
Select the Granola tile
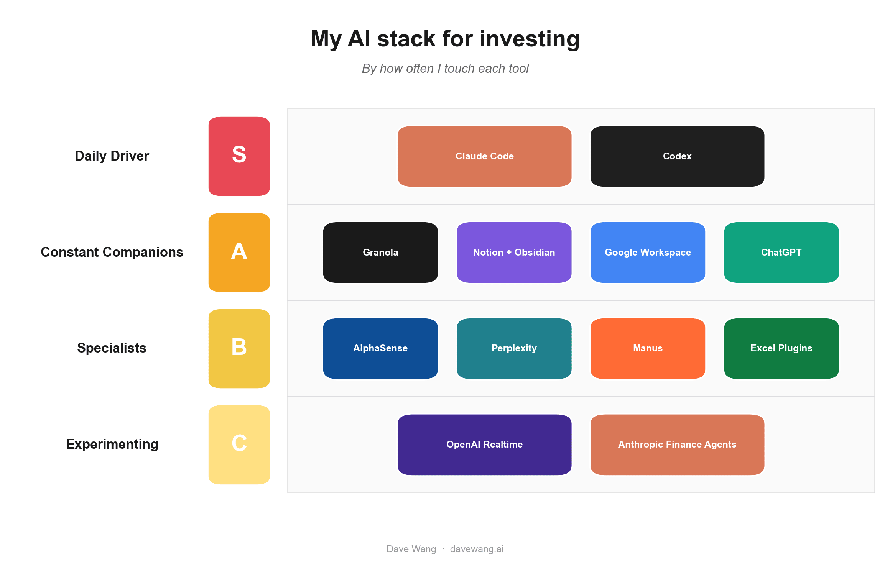380,253
